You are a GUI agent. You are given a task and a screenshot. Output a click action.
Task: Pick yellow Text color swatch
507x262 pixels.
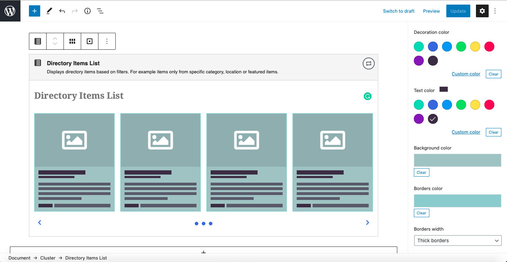pyautogui.click(x=475, y=105)
